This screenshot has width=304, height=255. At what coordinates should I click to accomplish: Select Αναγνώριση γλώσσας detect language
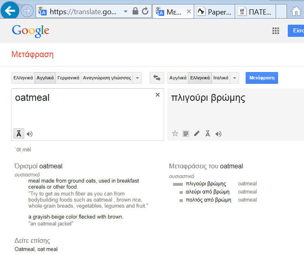click(x=107, y=78)
